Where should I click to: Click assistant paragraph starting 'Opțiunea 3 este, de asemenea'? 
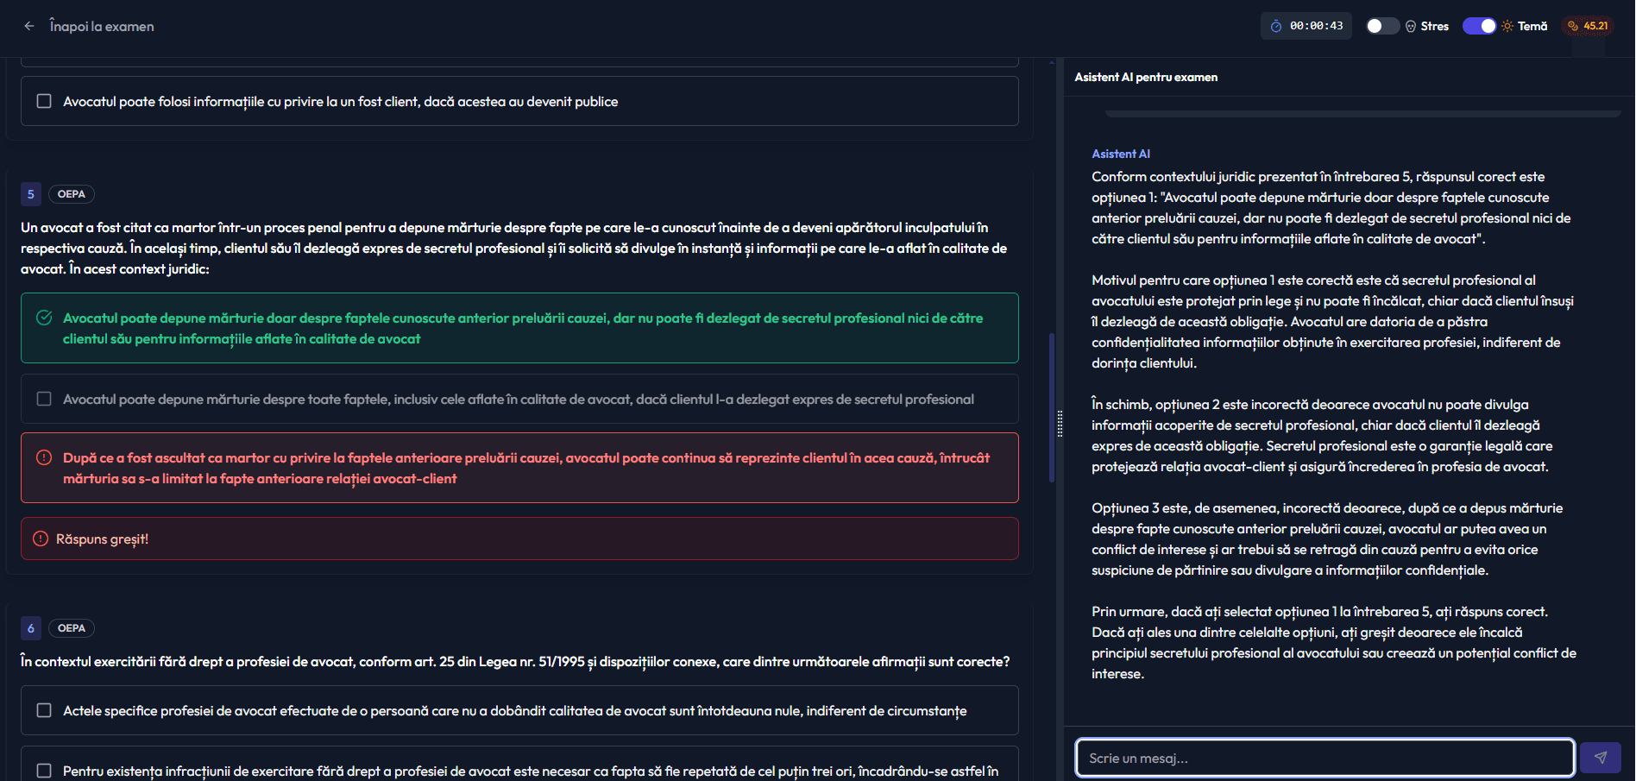[1327, 539]
